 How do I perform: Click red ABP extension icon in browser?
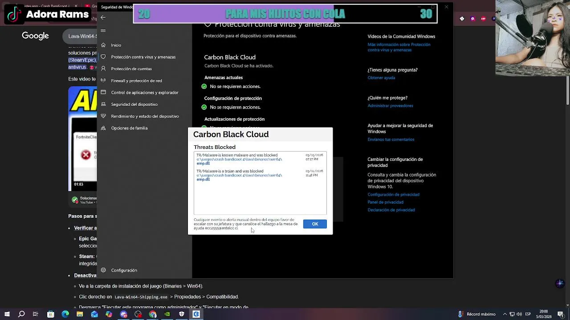[483, 19]
